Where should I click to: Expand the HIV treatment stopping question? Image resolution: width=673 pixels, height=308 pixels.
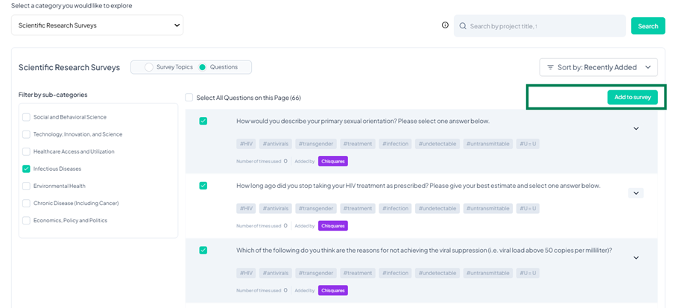(635, 193)
